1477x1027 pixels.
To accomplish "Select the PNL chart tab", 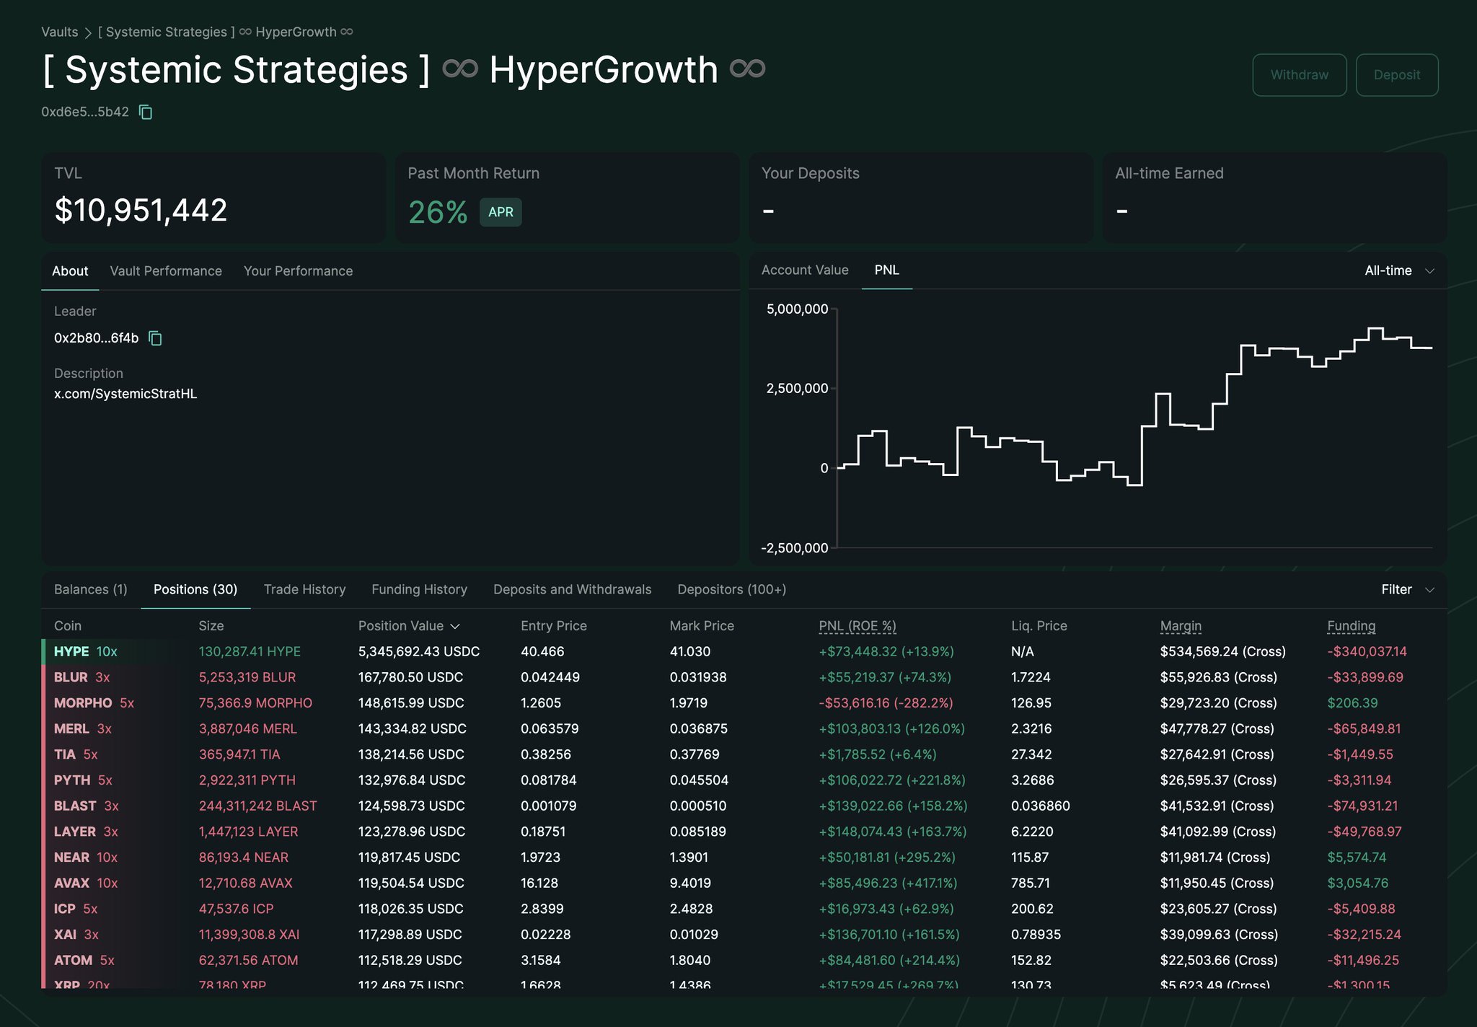I will (x=886, y=270).
